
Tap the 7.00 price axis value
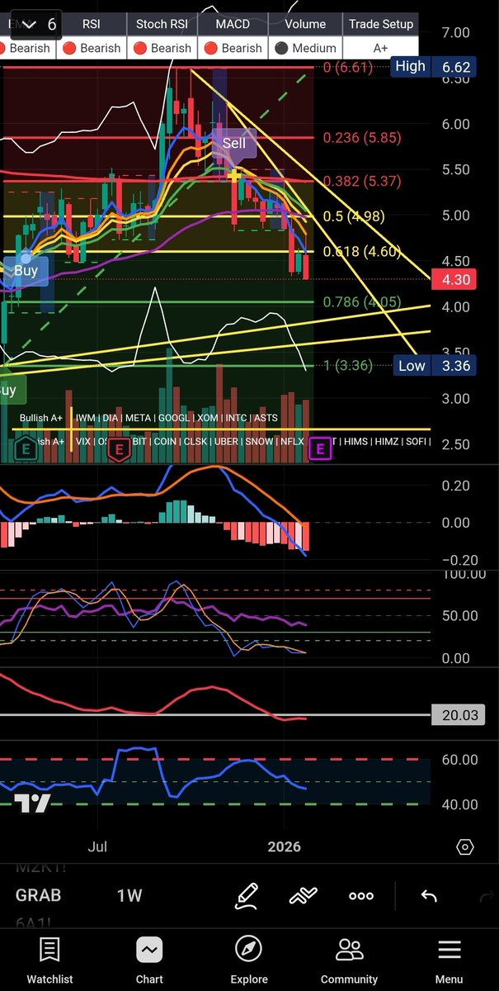point(456,32)
